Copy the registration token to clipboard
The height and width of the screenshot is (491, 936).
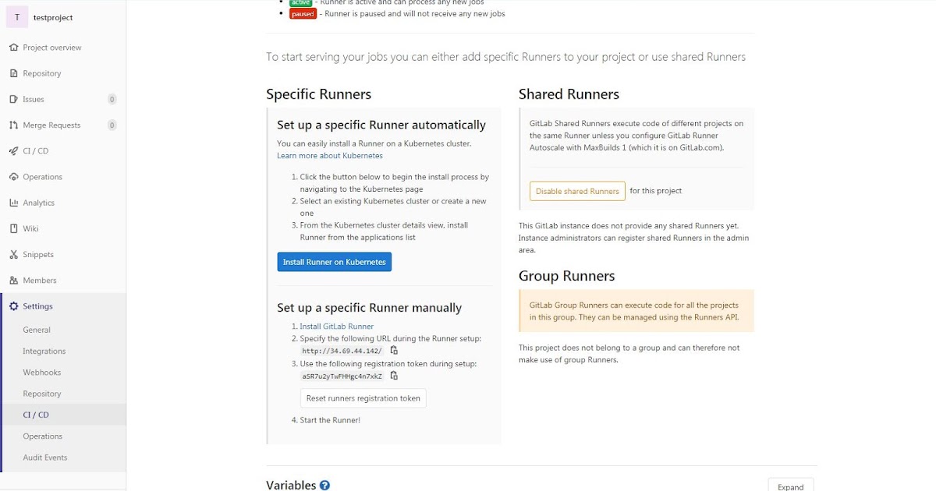coord(394,376)
